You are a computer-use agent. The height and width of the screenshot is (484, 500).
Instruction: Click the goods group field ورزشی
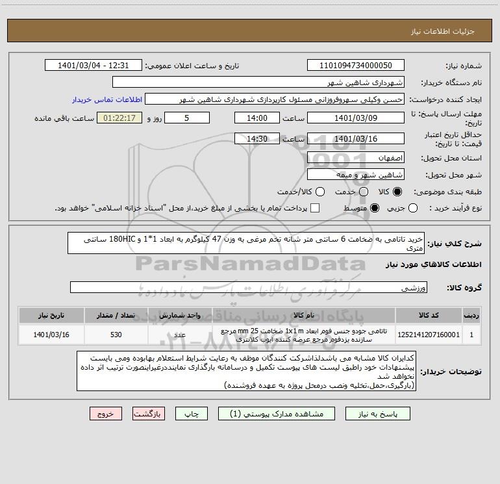pyautogui.click(x=249, y=287)
